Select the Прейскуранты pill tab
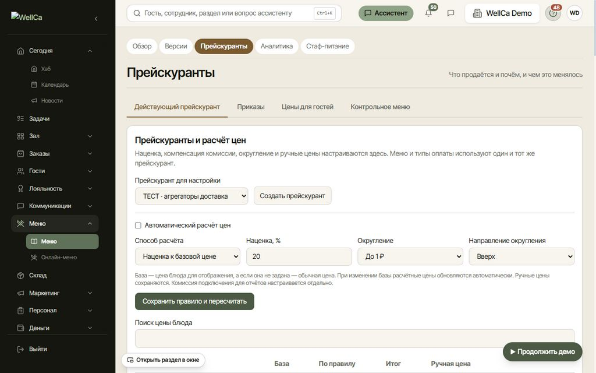Image resolution: width=596 pixels, height=373 pixels. (224, 47)
